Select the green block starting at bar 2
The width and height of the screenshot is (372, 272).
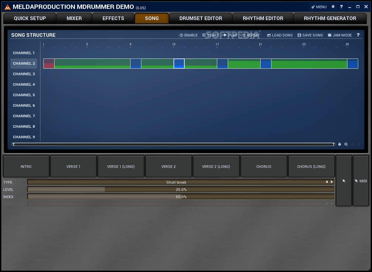coord(92,63)
